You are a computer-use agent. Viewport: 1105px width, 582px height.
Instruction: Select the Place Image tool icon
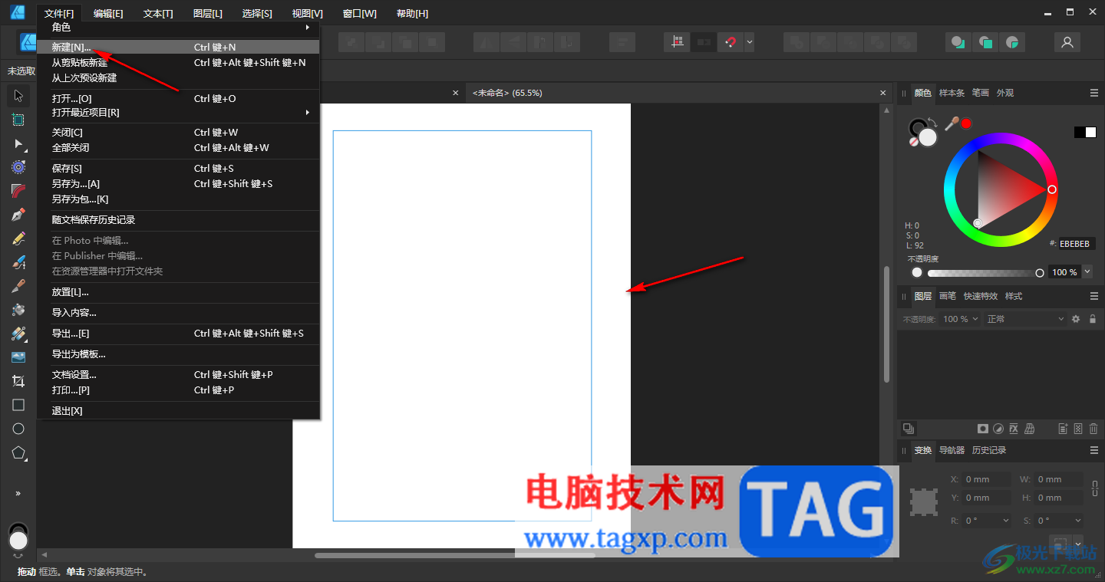[18, 357]
